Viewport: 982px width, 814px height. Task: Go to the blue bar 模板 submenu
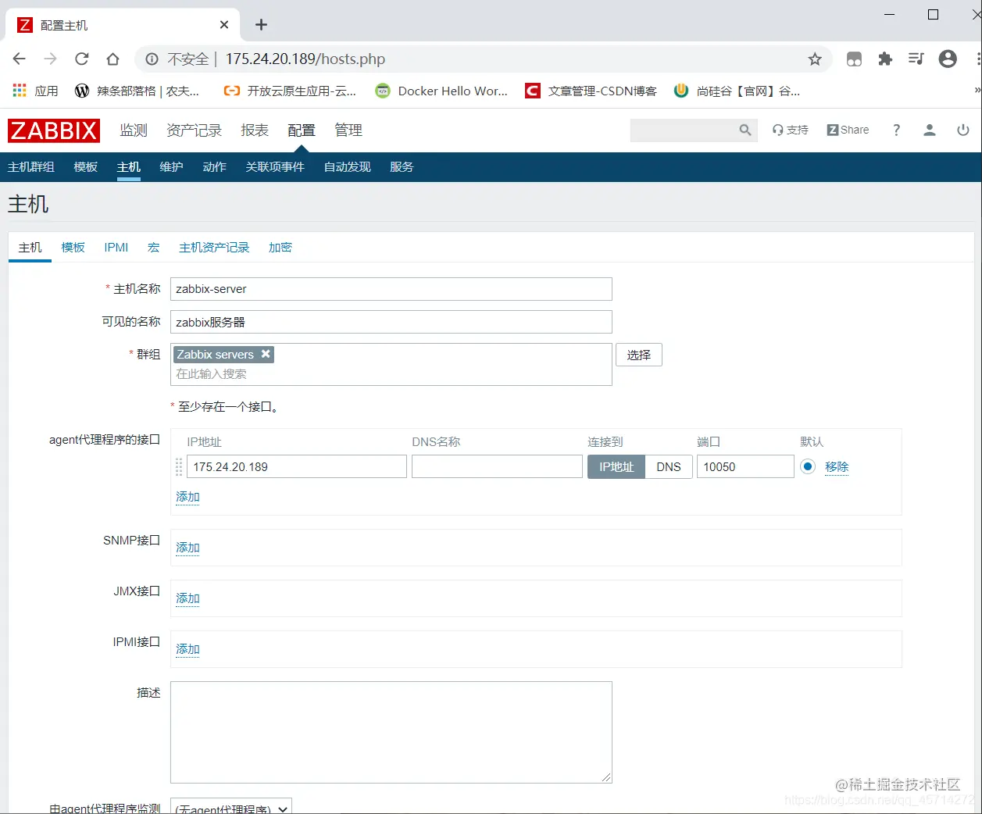tap(86, 166)
